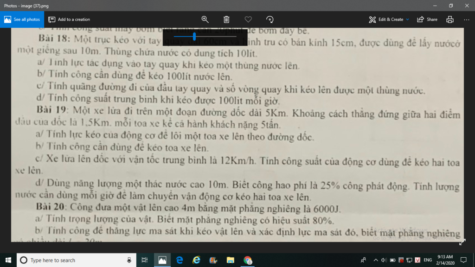Open the See more ellipsis menu
This screenshot has width=475, height=267.
(467, 19)
